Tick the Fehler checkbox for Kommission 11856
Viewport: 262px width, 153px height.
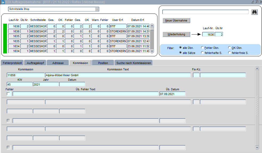tap(9, 94)
